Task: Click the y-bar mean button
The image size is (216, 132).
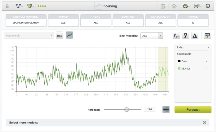Action: point(186,36)
